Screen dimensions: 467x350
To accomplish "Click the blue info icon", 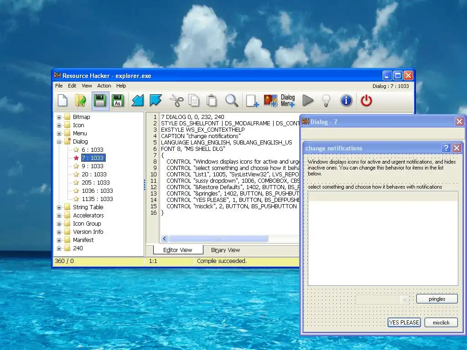I will pos(346,101).
